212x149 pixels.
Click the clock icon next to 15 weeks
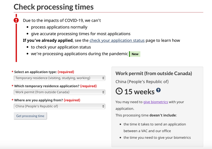pyautogui.click(x=119, y=91)
